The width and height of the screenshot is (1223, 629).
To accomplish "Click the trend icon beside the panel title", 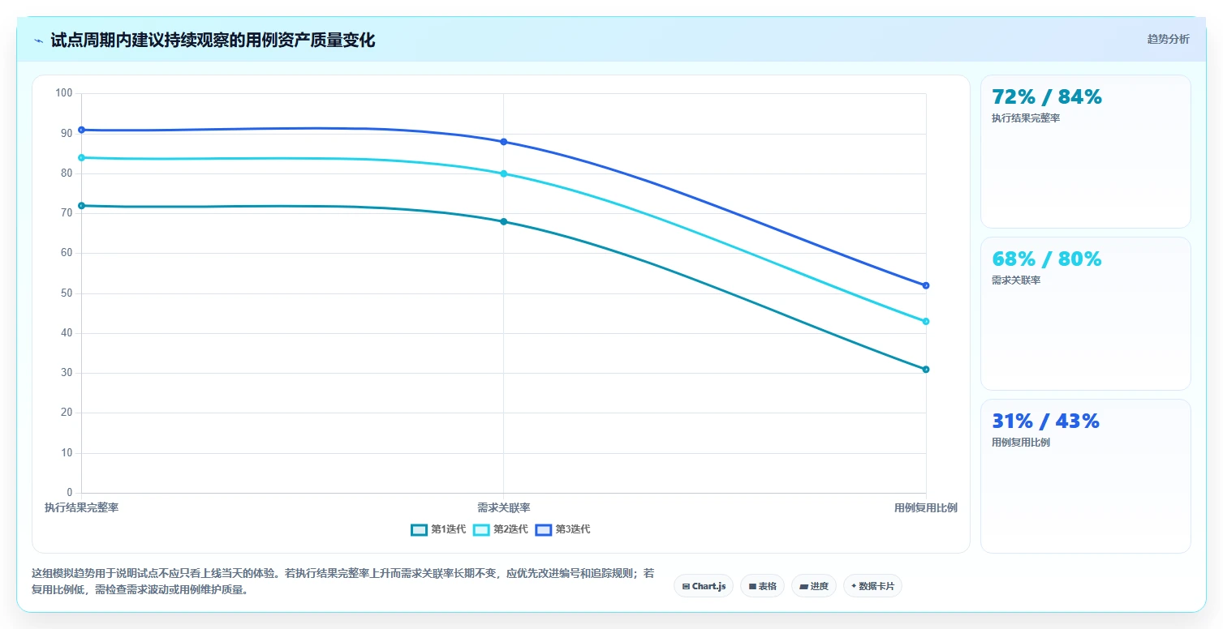I will [x=38, y=41].
